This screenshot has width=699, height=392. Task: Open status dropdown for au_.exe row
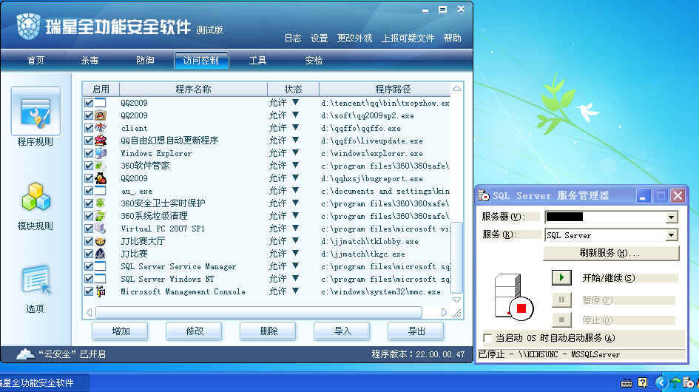tap(295, 190)
